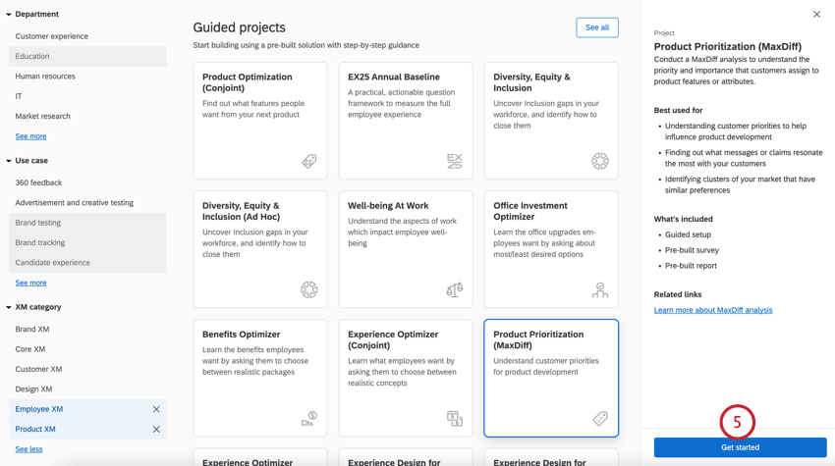This screenshot has width=835, height=466.
Task: Click the people icon on Office Investment Optimizer card
Action: (x=599, y=289)
